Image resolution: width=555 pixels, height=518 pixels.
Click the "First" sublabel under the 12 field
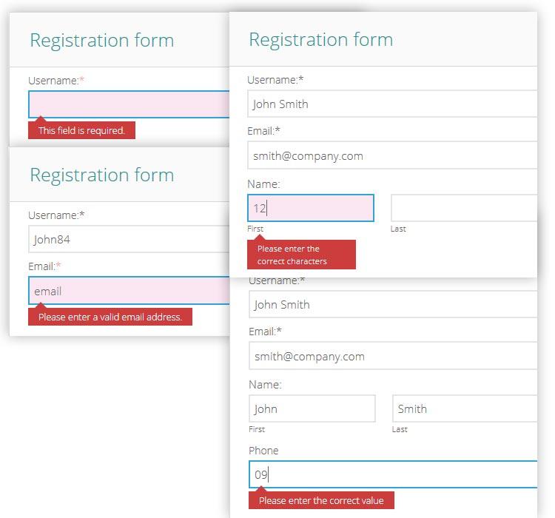[255, 229]
